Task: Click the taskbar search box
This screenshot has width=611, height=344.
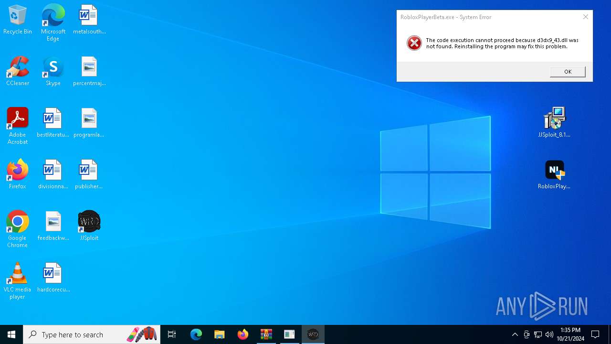Action: point(92,334)
